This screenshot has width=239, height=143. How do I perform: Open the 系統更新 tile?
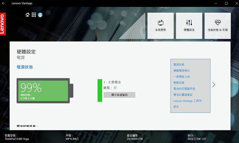[160, 25]
